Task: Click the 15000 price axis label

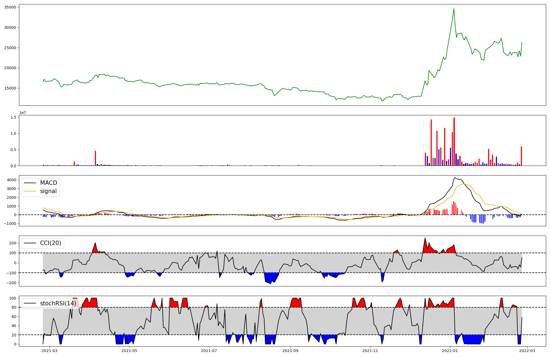Action: pos(10,88)
